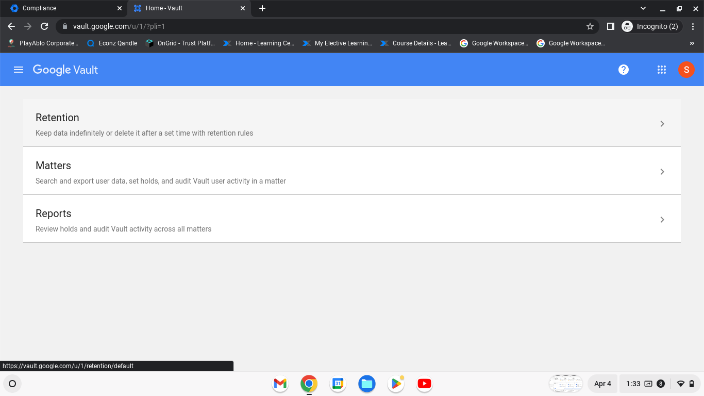Open the Reports section
This screenshot has height=396, width=704.
(352, 219)
